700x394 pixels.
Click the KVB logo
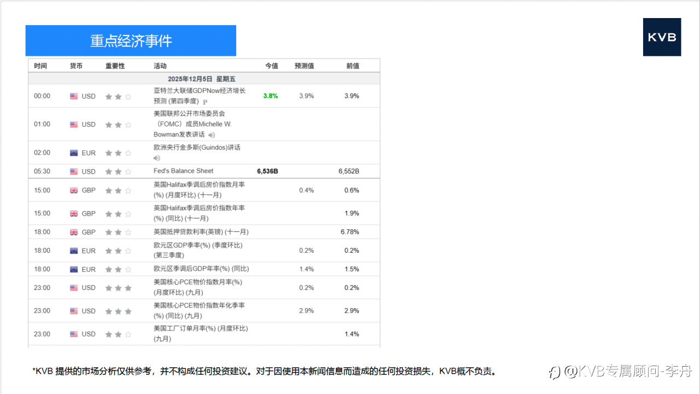pos(662,37)
